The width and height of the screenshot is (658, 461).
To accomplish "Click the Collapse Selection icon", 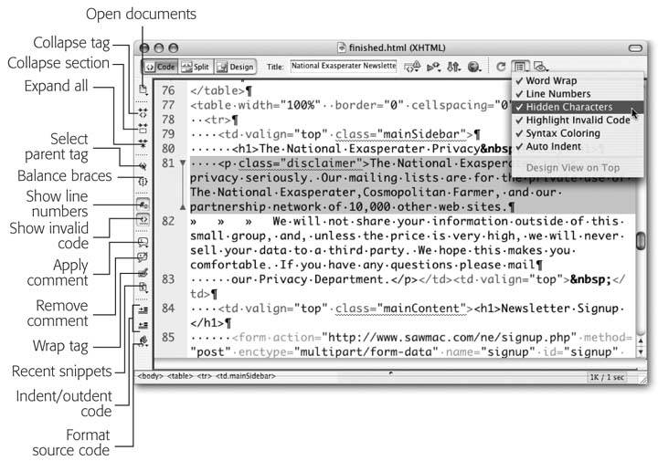I will pyautogui.click(x=143, y=128).
